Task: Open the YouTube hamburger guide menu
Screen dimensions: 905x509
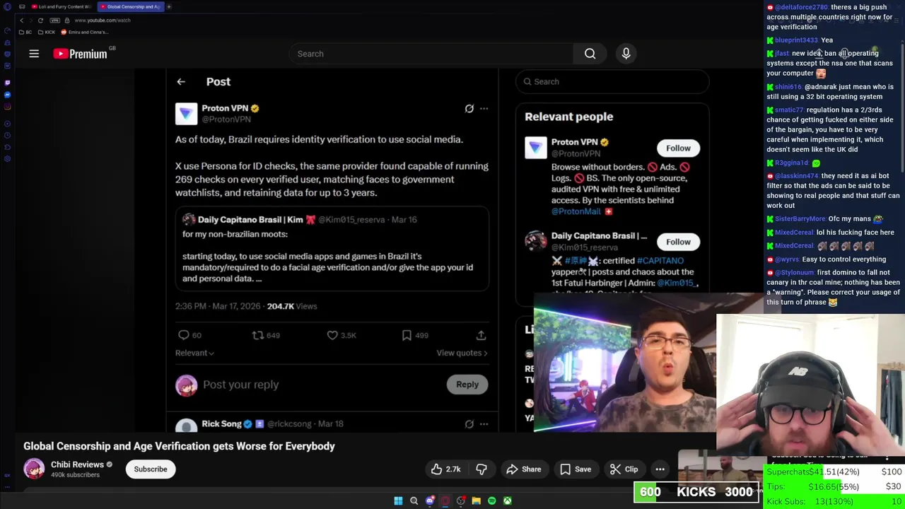Action: click(x=34, y=54)
